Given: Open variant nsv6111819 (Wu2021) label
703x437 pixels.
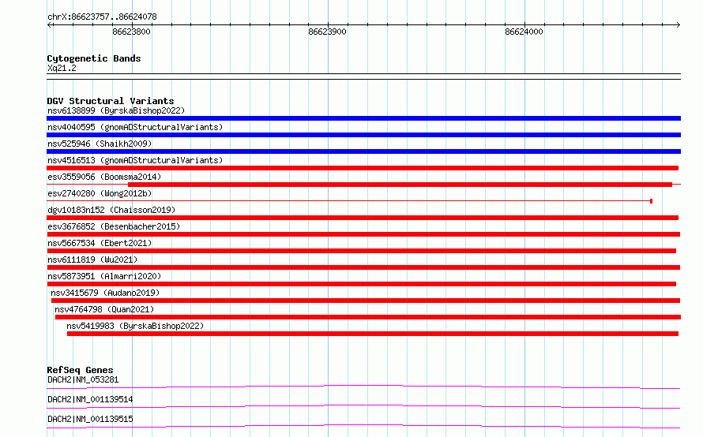Looking at the screenshot, I should tap(92, 260).
